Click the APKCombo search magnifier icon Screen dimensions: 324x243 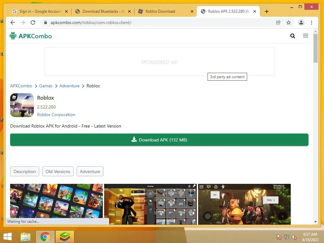point(293,36)
